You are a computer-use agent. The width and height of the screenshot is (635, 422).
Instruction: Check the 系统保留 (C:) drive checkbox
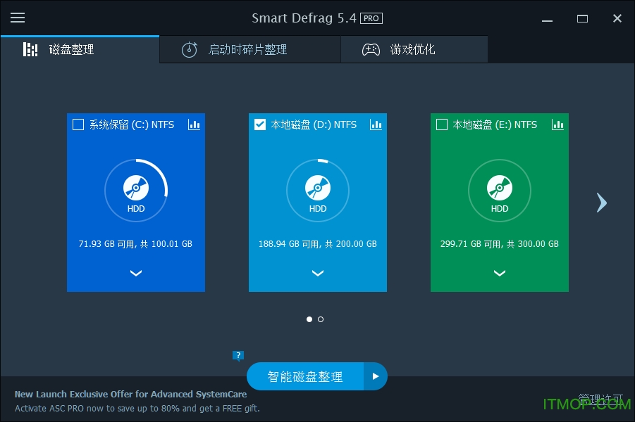pyautogui.click(x=78, y=124)
